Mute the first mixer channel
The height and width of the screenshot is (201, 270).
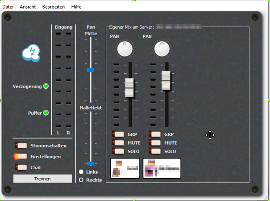click(x=119, y=143)
